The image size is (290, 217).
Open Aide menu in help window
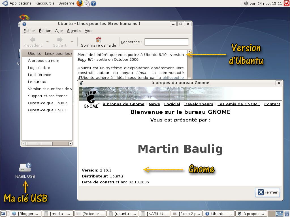coord(88,31)
